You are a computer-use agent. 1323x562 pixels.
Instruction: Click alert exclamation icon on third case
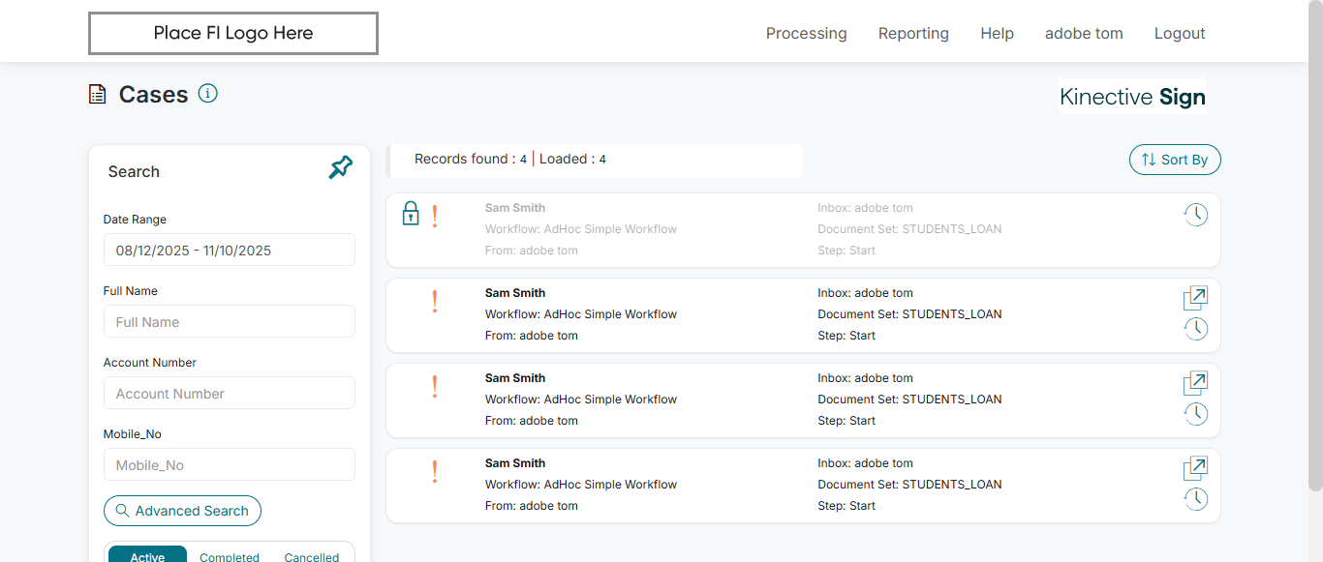tap(435, 387)
